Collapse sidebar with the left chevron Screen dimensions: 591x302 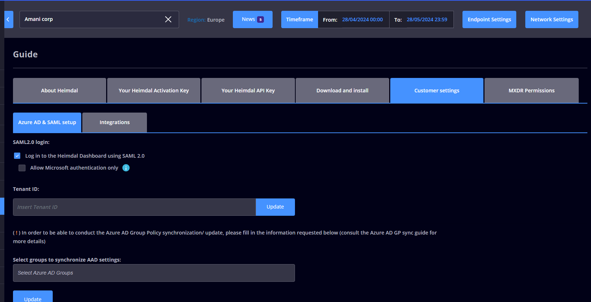tap(8, 19)
